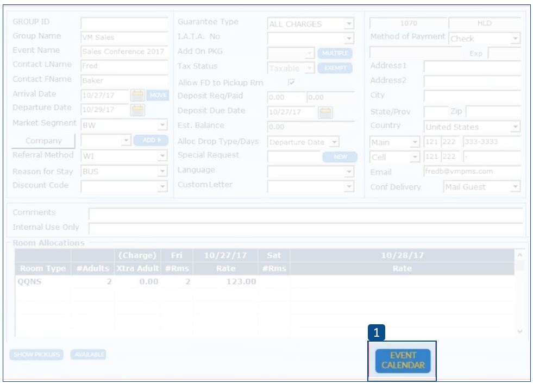
Task: Open the Departure Date calendar picker
Action: click(137, 110)
